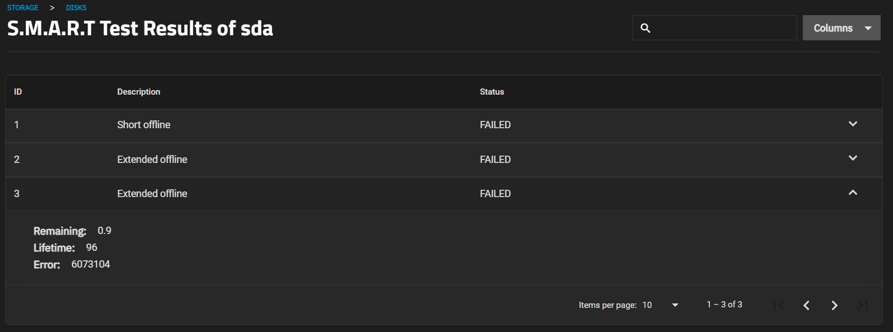Screen dimensions: 893x332
Task: Collapse row 3 Extended offline details
Action: [x=853, y=193]
